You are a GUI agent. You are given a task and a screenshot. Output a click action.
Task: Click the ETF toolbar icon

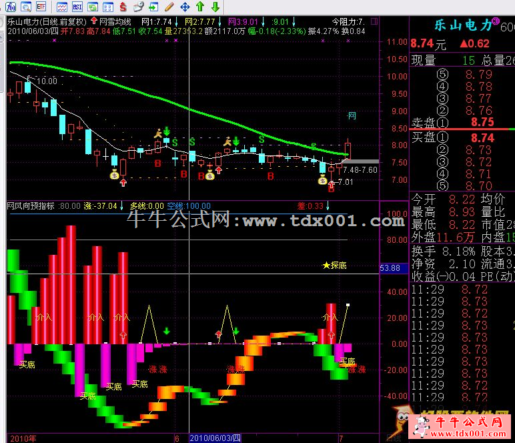(x=41, y=7)
